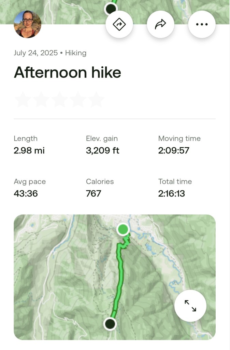Screen dimensions: 230x350
Task: Tap the directions icon button
Action: (x=119, y=24)
